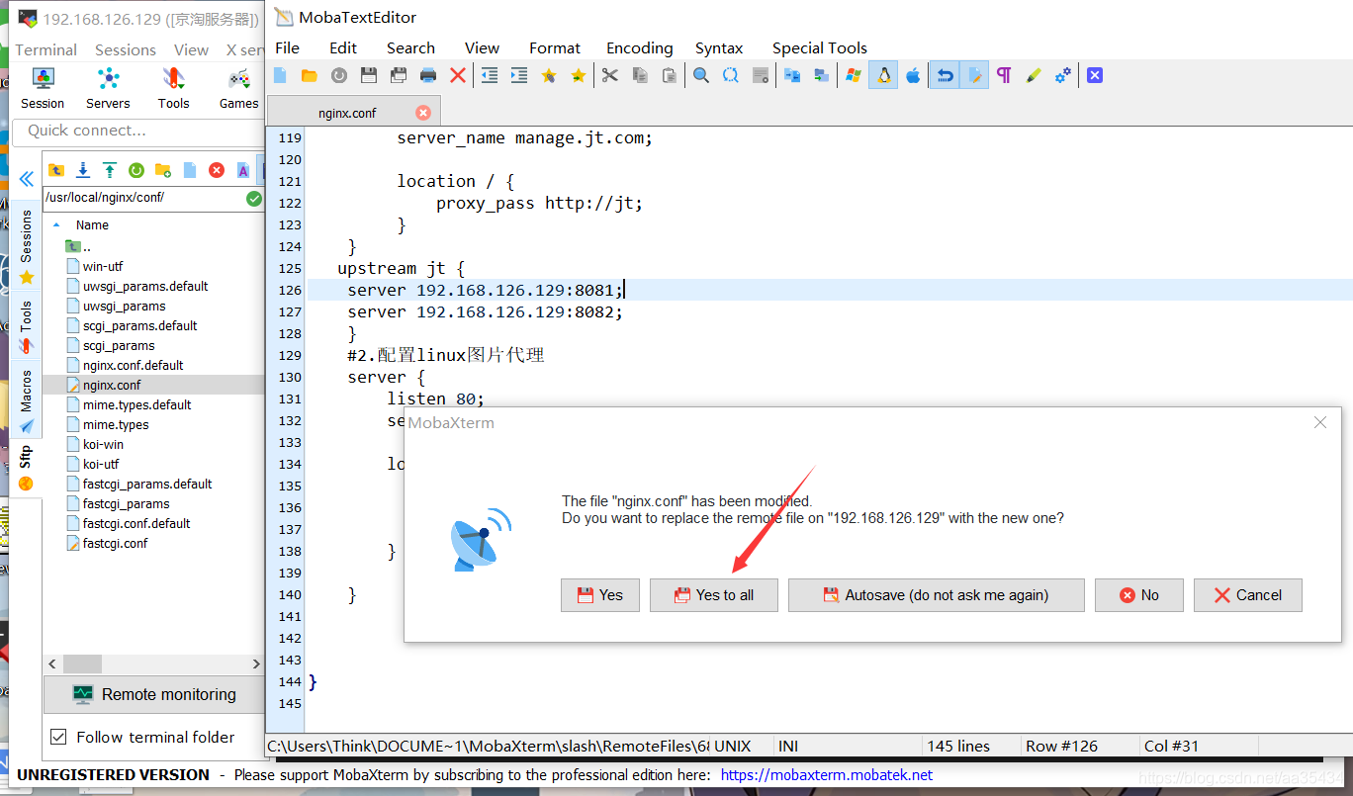Click the highlighter marker icon
Viewport: 1353px width, 796px height.
pos(1034,75)
